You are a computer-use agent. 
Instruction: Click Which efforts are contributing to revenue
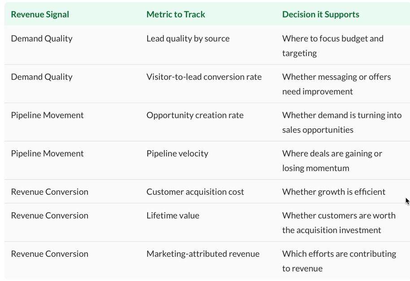coord(339,261)
